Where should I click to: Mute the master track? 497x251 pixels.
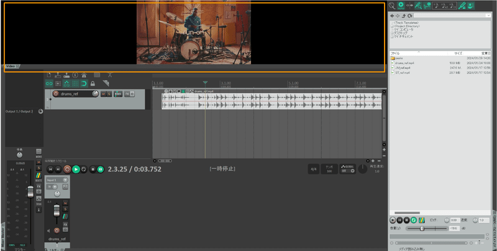coord(39,162)
